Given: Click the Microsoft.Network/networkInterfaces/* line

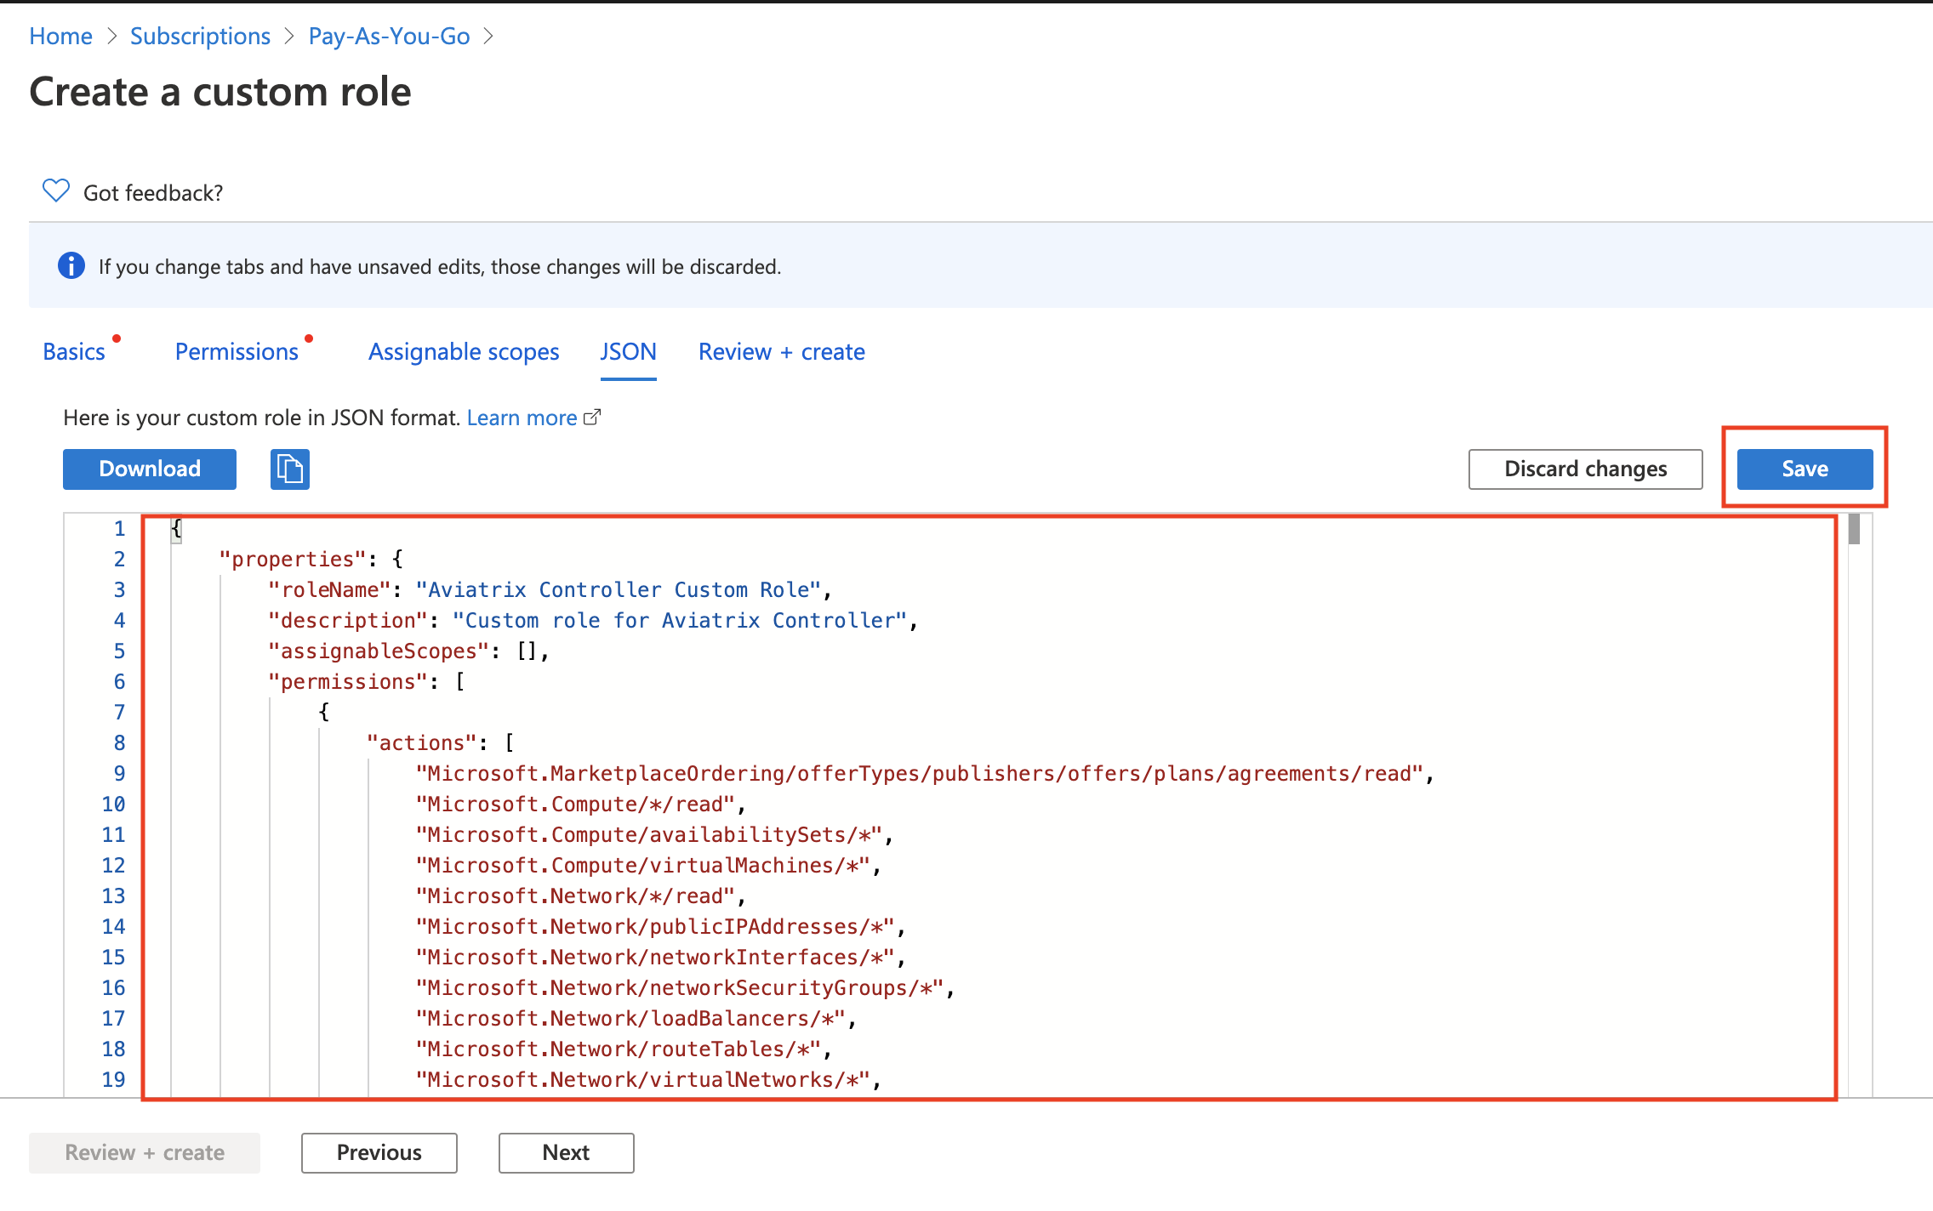Looking at the screenshot, I should [660, 957].
